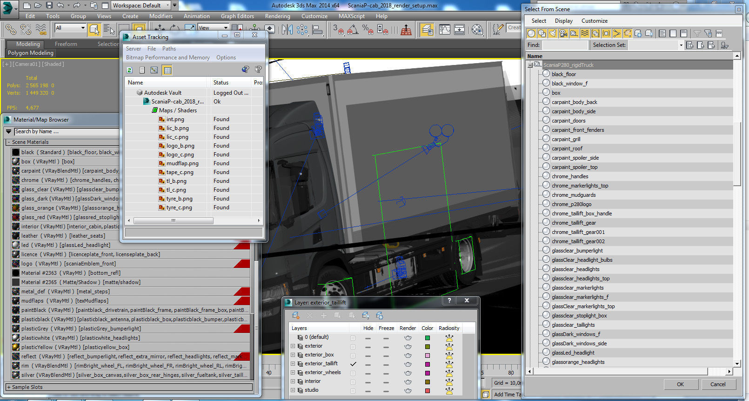The image size is (749, 401).
Task: Click the exterior_box layer pink swatch
Action: click(427, 356)
